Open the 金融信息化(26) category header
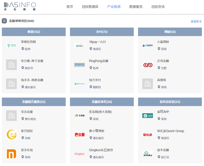The width and height of the screenshot is (204, 166). point(102,102)
